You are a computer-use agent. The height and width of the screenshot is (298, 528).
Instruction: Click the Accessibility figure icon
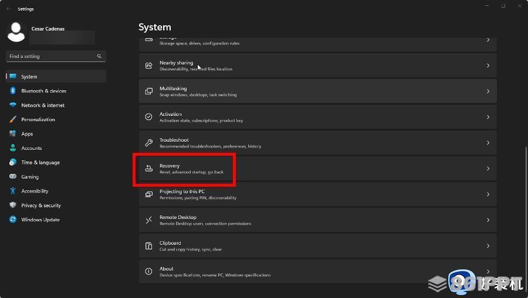click(x=13, y=191)
